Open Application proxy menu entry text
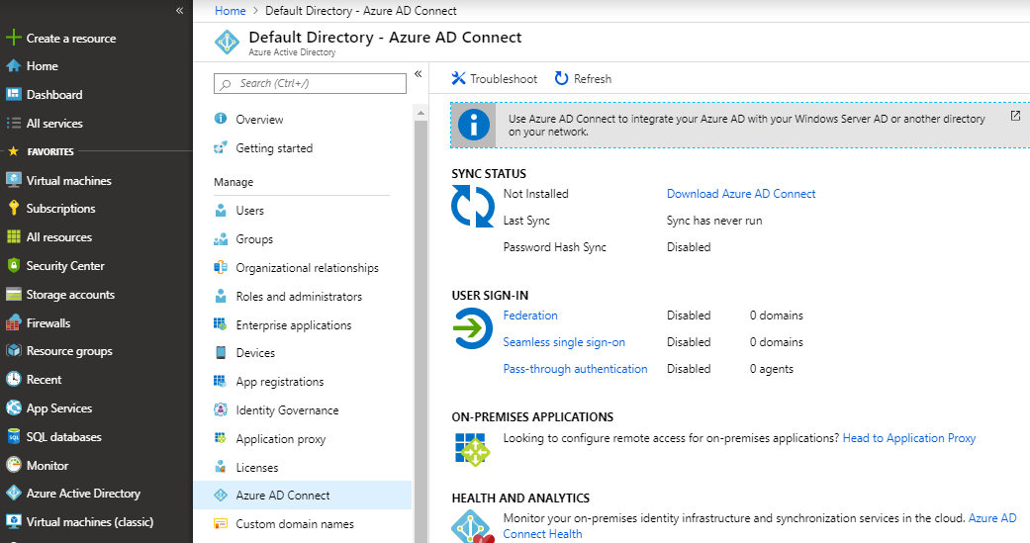Viewport: 1030px width, 543px height. [280, 438]
